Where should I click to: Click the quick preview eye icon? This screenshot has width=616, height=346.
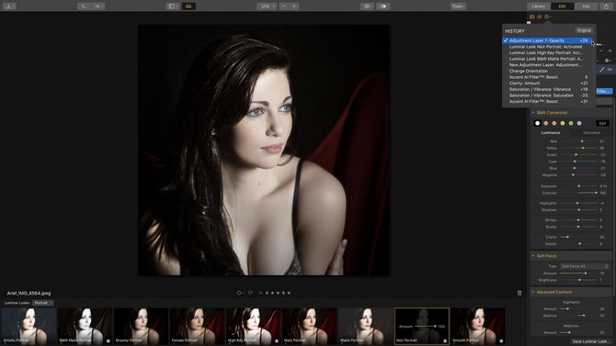coord(367,6)
